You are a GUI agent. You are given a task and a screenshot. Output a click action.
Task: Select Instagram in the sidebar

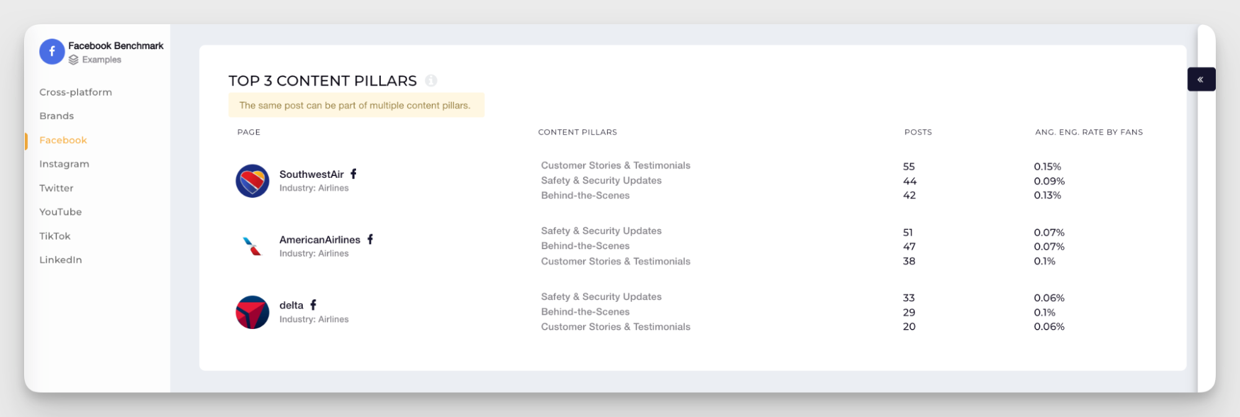click(65, 164)
